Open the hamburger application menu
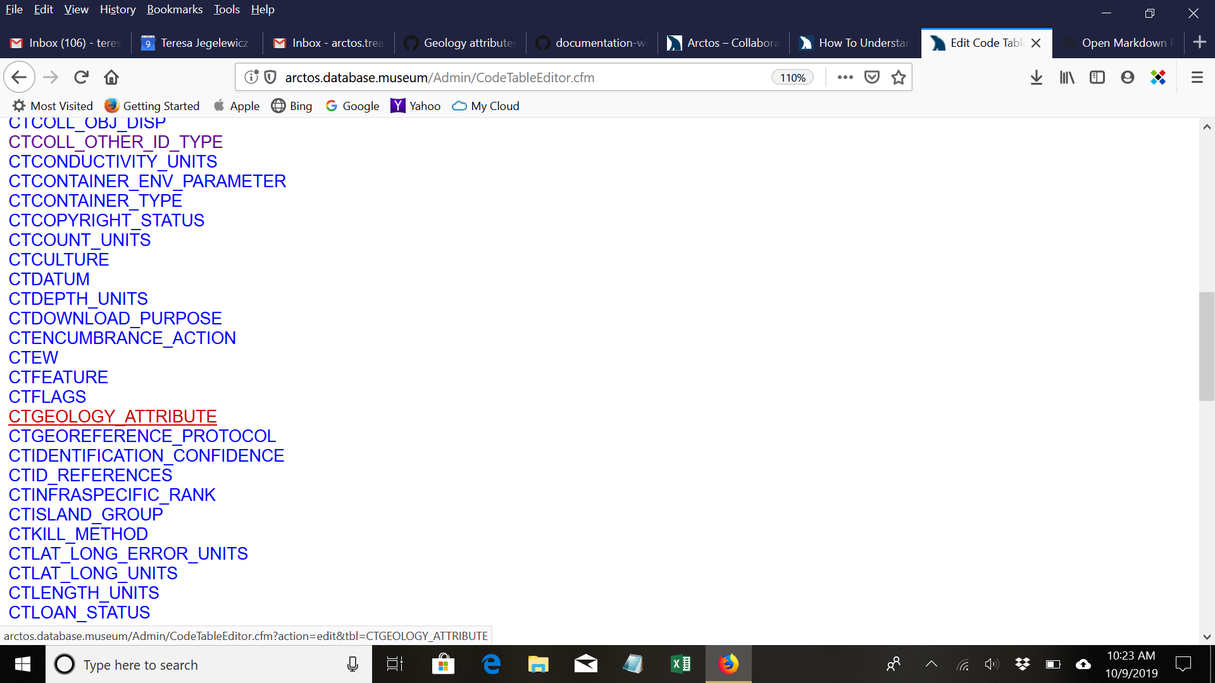 click(x=1197, y=77)
